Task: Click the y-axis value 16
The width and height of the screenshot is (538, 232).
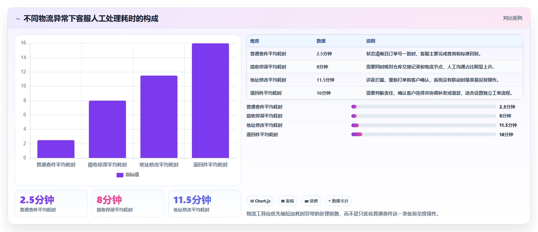Action: (x=23, y=43)
